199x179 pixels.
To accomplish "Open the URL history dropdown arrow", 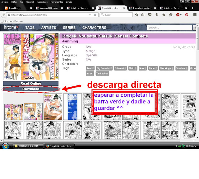I will pyautogui.click(x=90, y=15).
